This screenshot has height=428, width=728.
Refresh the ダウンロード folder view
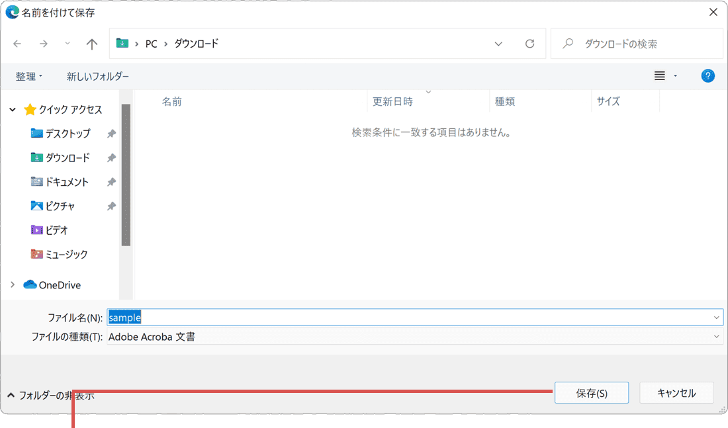pyautogui.click(x=529, y=44)
